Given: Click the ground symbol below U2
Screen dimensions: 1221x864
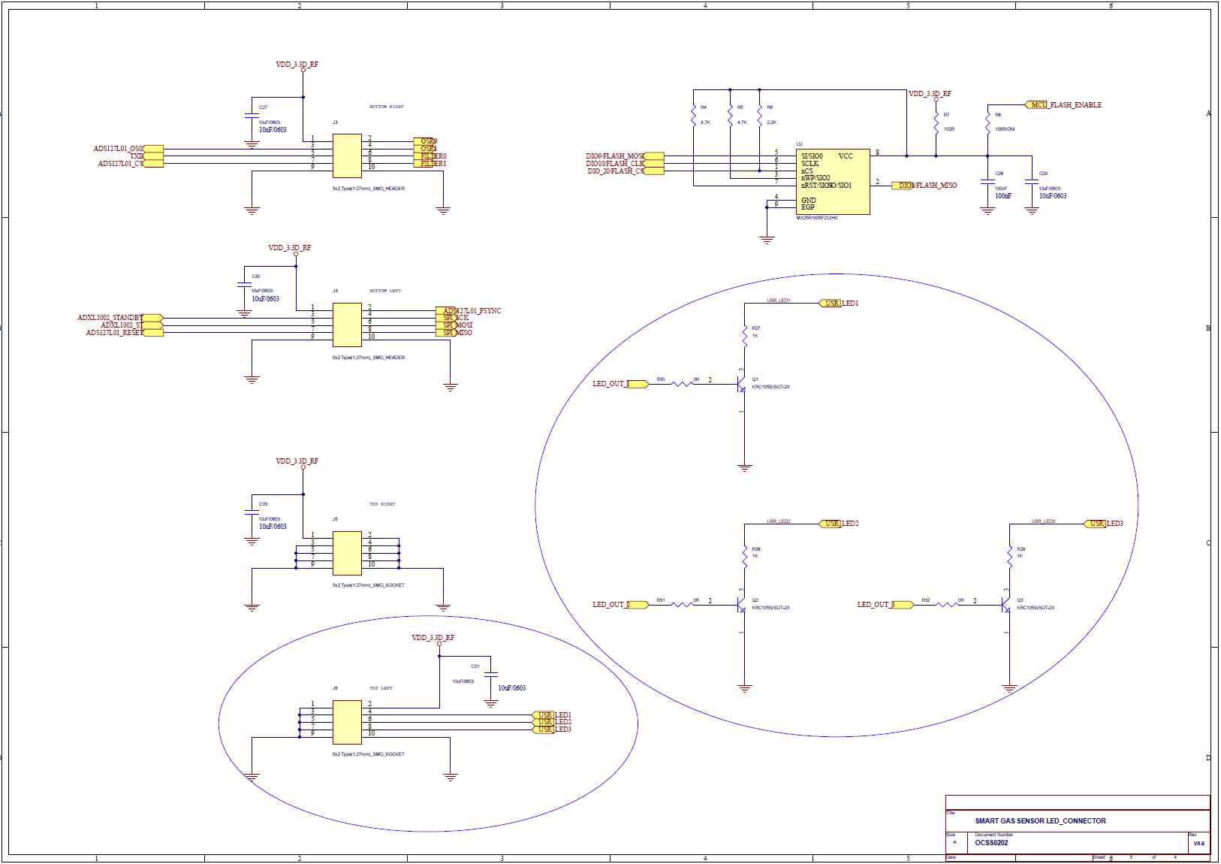Looking at the screenshot, I should point(767,240).
